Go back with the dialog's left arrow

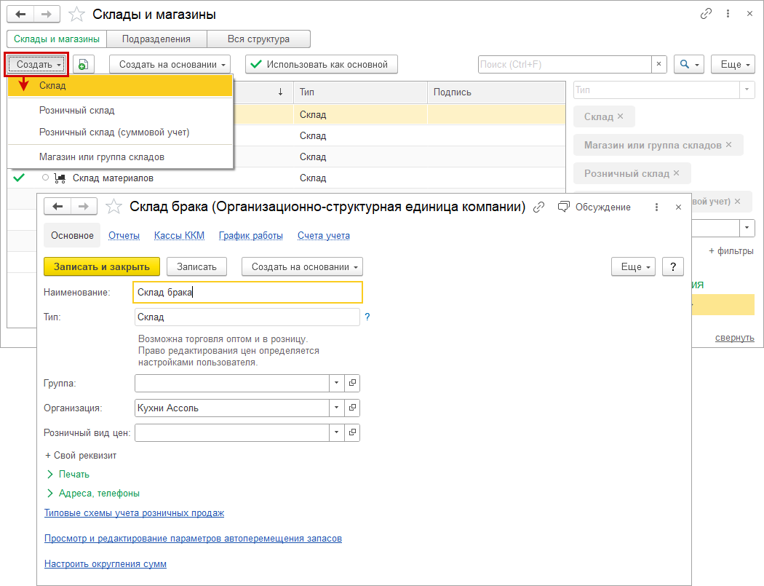point(57,207)
